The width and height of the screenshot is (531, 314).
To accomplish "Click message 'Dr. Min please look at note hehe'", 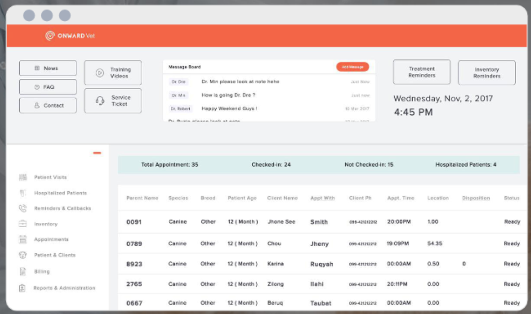I will (240, 82).
